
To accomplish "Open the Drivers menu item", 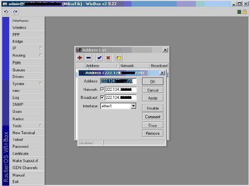I will click(27, 76).
